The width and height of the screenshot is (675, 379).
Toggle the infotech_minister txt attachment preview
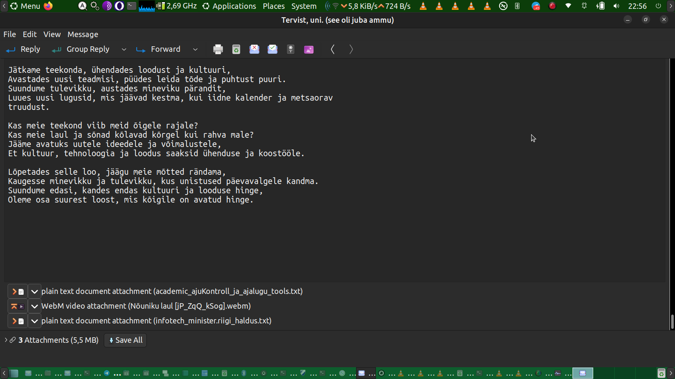pyautogui.click(x=17, y=321)
